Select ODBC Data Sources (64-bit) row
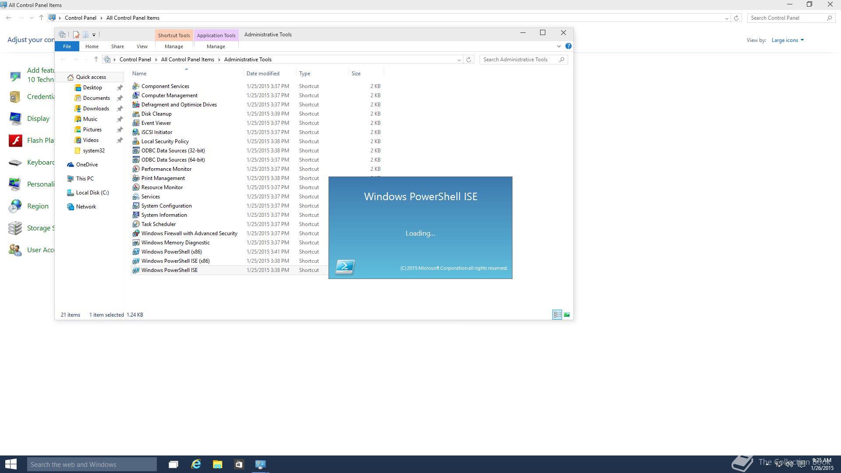841x473 pixels. (257, 160)
